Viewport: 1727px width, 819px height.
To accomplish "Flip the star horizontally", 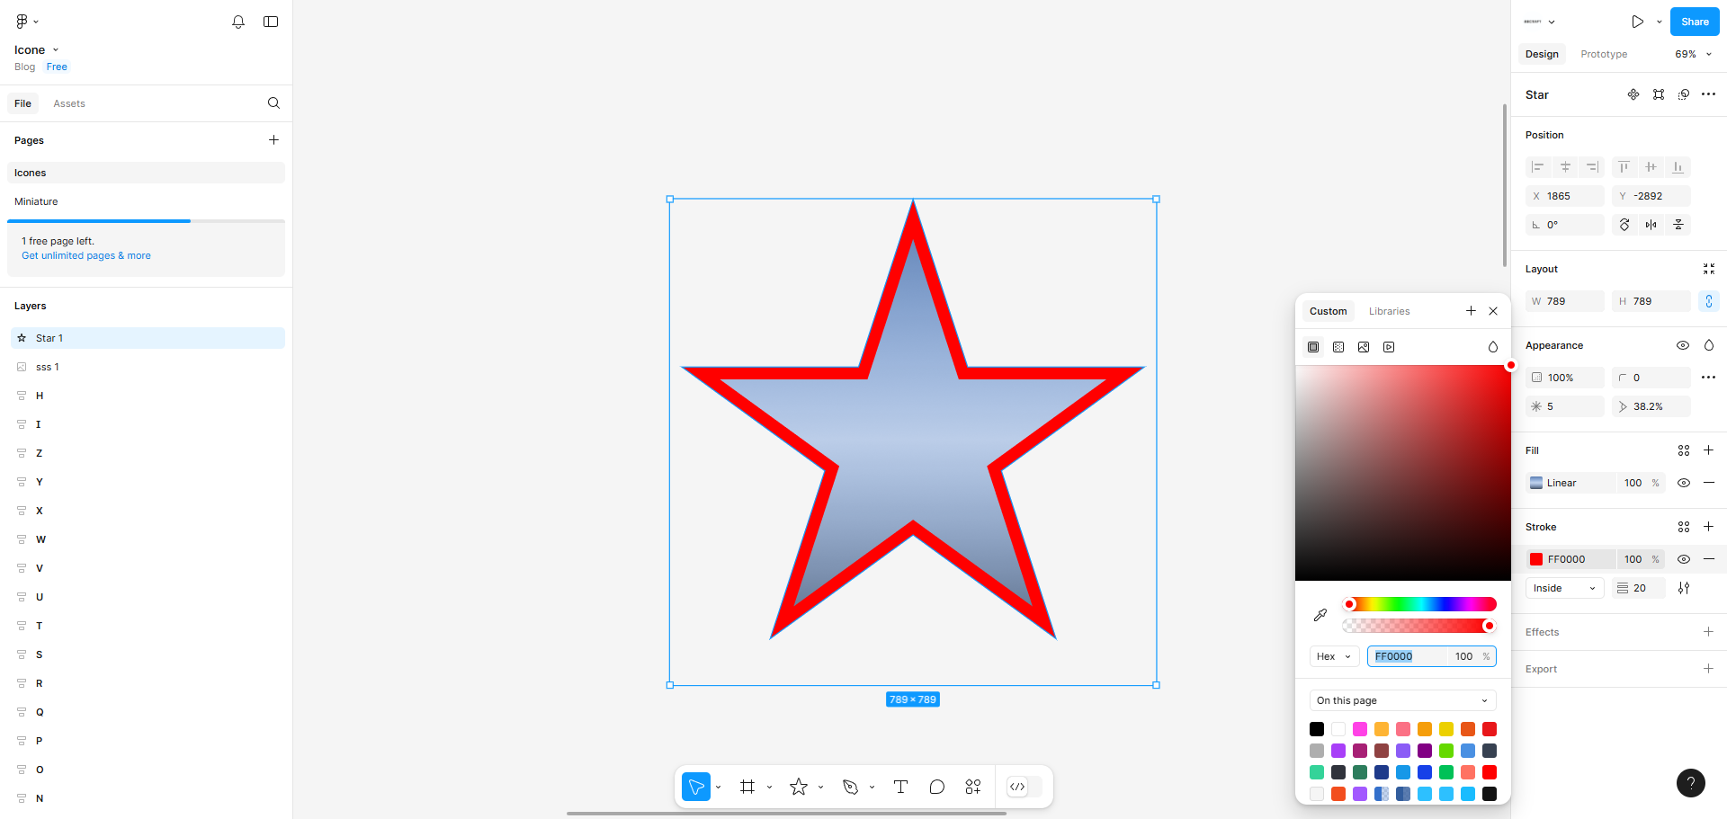I will (x=1651, y=225).
